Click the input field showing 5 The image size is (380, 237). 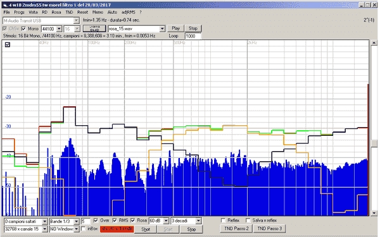tap(85, 221)
